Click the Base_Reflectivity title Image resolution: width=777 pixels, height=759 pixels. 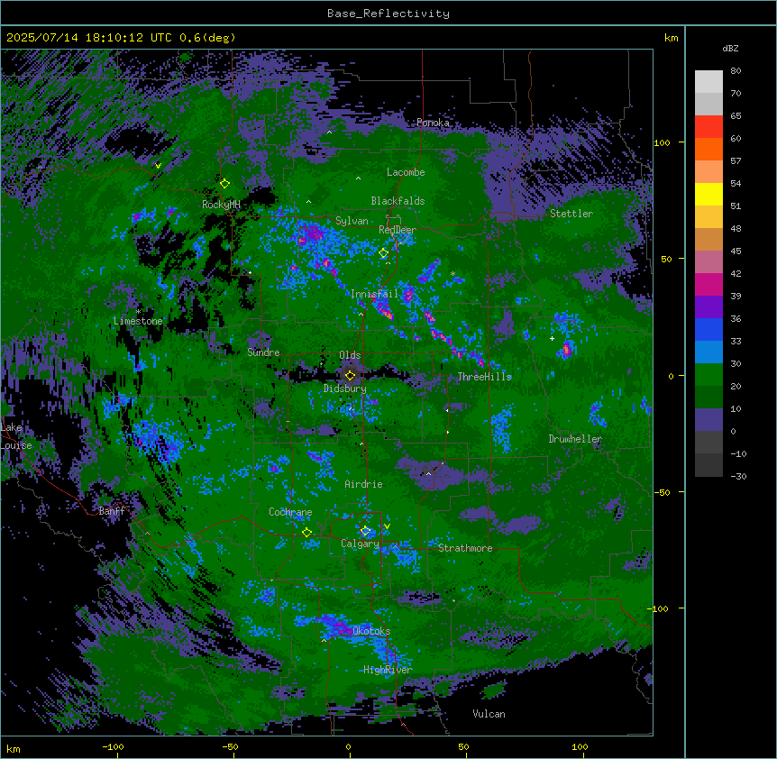point(388,14)
